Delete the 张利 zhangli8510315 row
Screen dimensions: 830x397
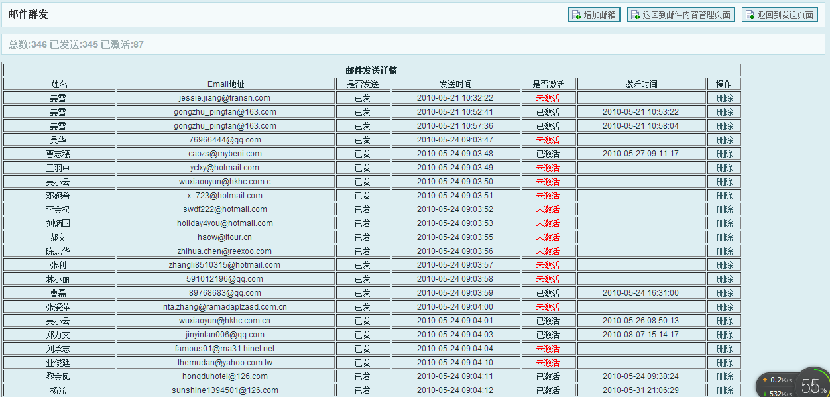(x=725, y=265)
